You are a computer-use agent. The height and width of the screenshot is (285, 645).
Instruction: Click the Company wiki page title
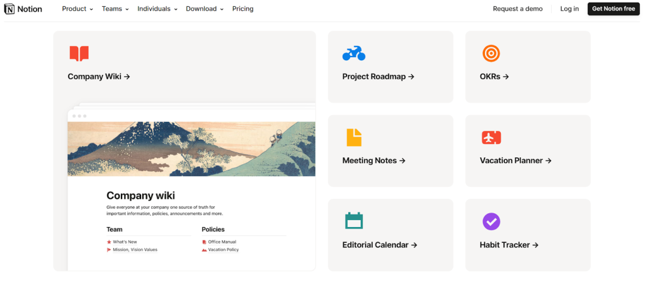(x=140, y=195)
